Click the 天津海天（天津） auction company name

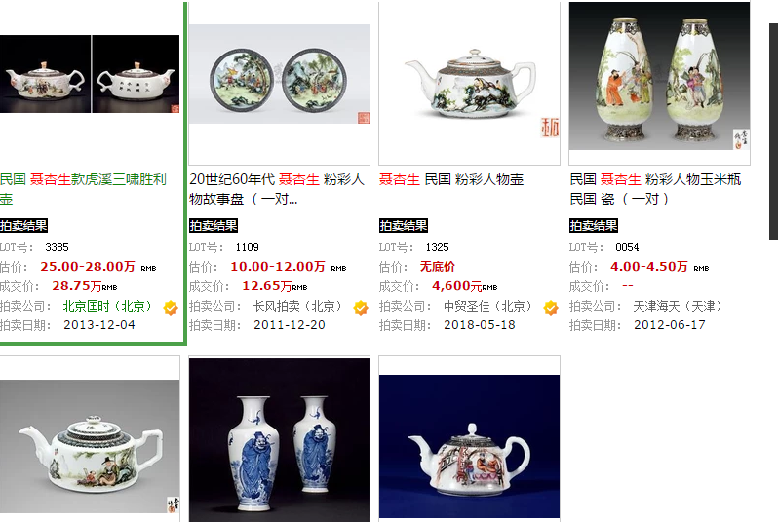678,306
